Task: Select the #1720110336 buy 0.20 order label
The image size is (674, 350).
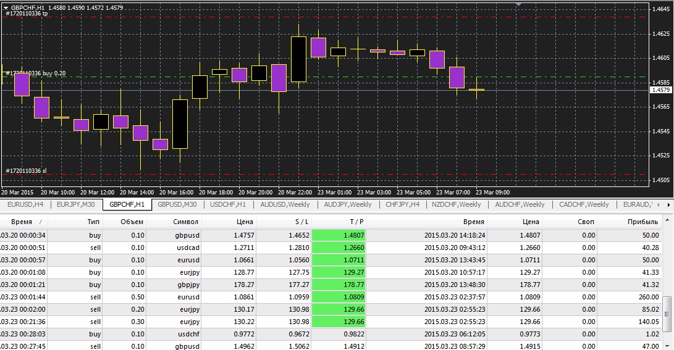Action: [36, 73]
